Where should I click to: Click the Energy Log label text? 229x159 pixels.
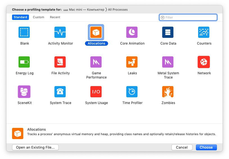25,73
